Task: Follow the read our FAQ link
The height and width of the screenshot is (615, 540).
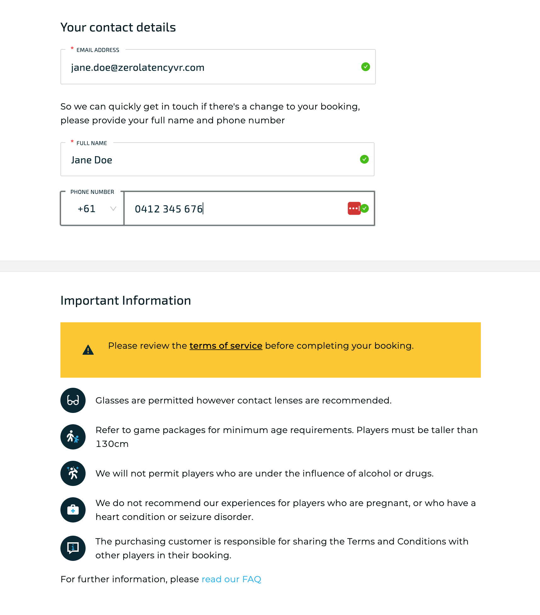Action: pyautogui.click(x=231, y=579)
